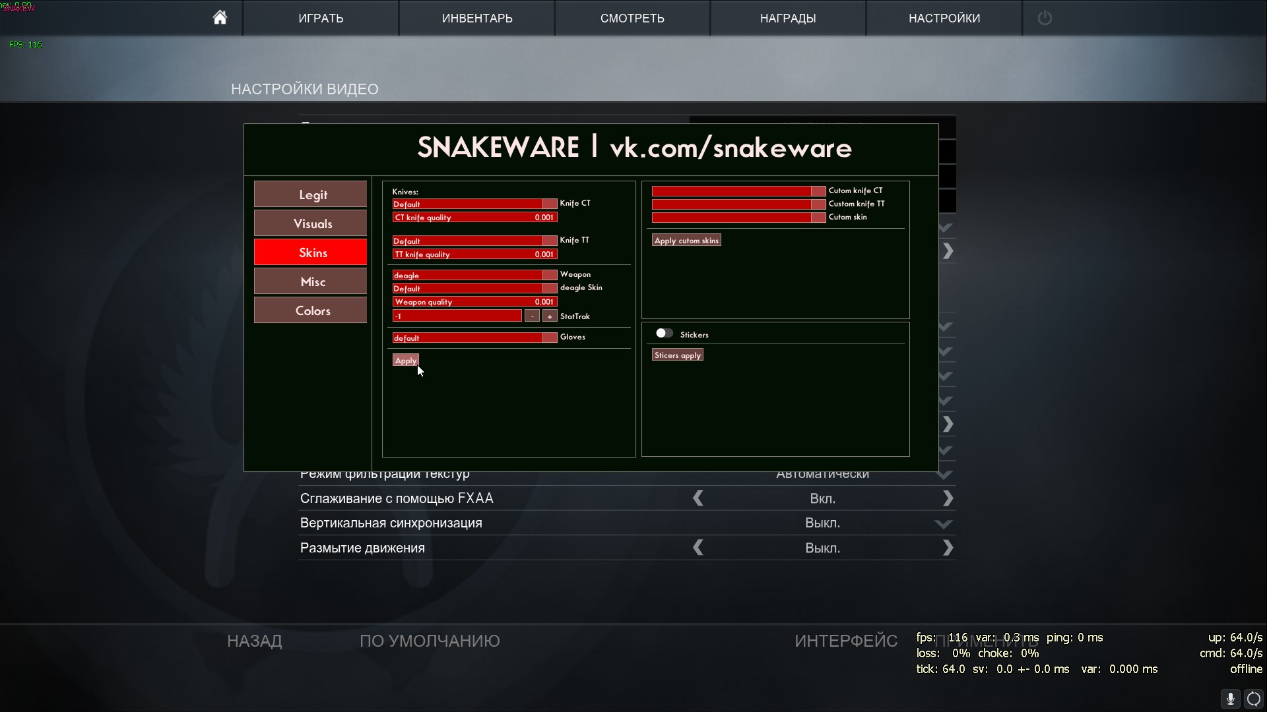Image resolution: width=1267 pixels, height=712 pixels.
Task: Click the Sticers apply button
Action: click(x=678, y=355)
